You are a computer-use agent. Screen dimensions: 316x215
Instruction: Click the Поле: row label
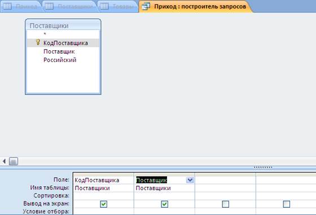pos(62,179)
